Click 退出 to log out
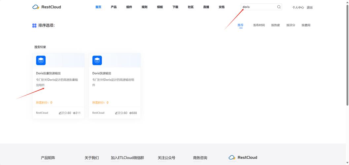The height and width of the screenshot is (165, 349). (310, 7)
